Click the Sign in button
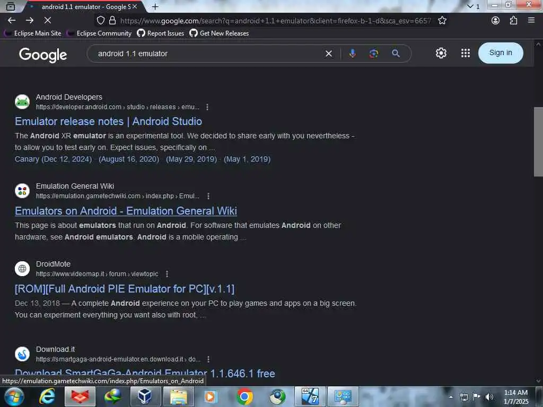Image resolution: width=543 pixels, height=407 pixels. click(x=501, y=52)
